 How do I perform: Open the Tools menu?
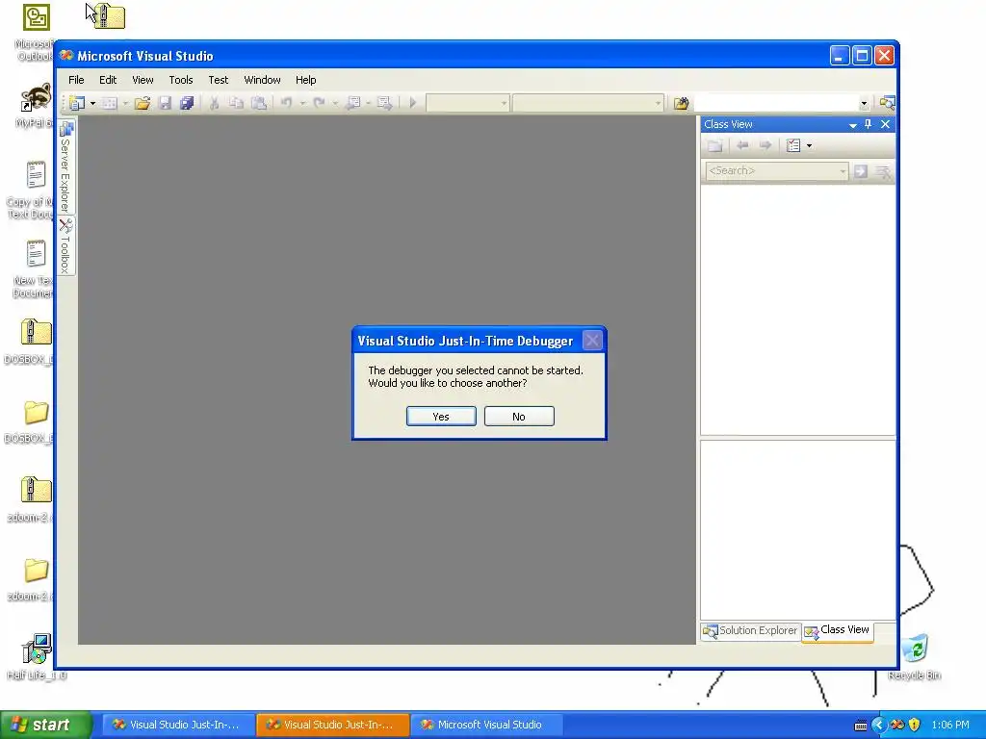point(180,80)
